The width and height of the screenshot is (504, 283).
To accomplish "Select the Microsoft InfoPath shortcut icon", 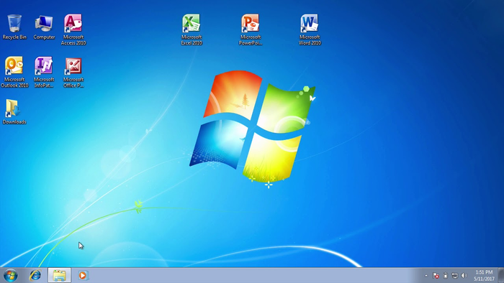I will [x=44, y=72].
